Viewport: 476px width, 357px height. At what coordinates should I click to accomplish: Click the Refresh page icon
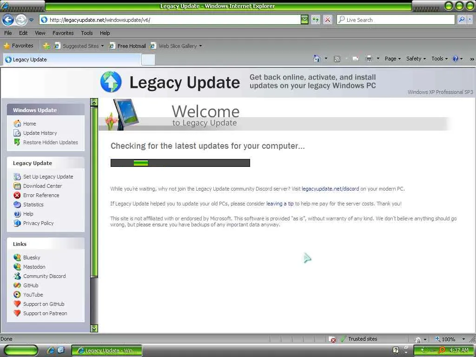pos(316,20)
